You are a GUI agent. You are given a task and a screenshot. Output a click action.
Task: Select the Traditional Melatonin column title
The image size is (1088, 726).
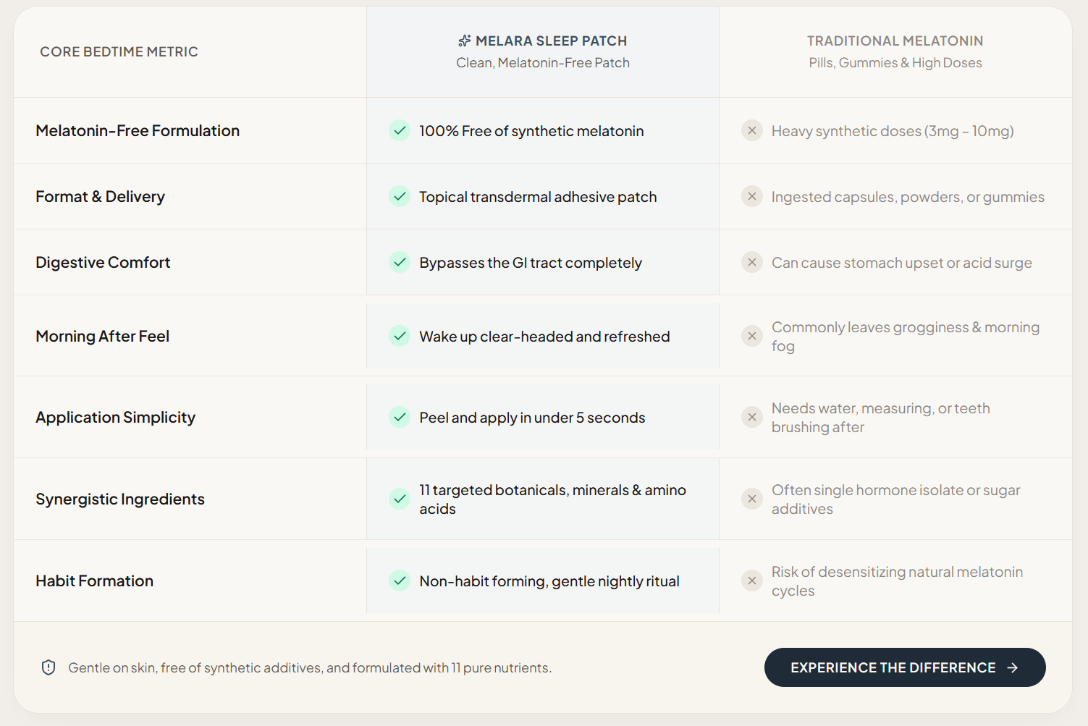point(895,41)
